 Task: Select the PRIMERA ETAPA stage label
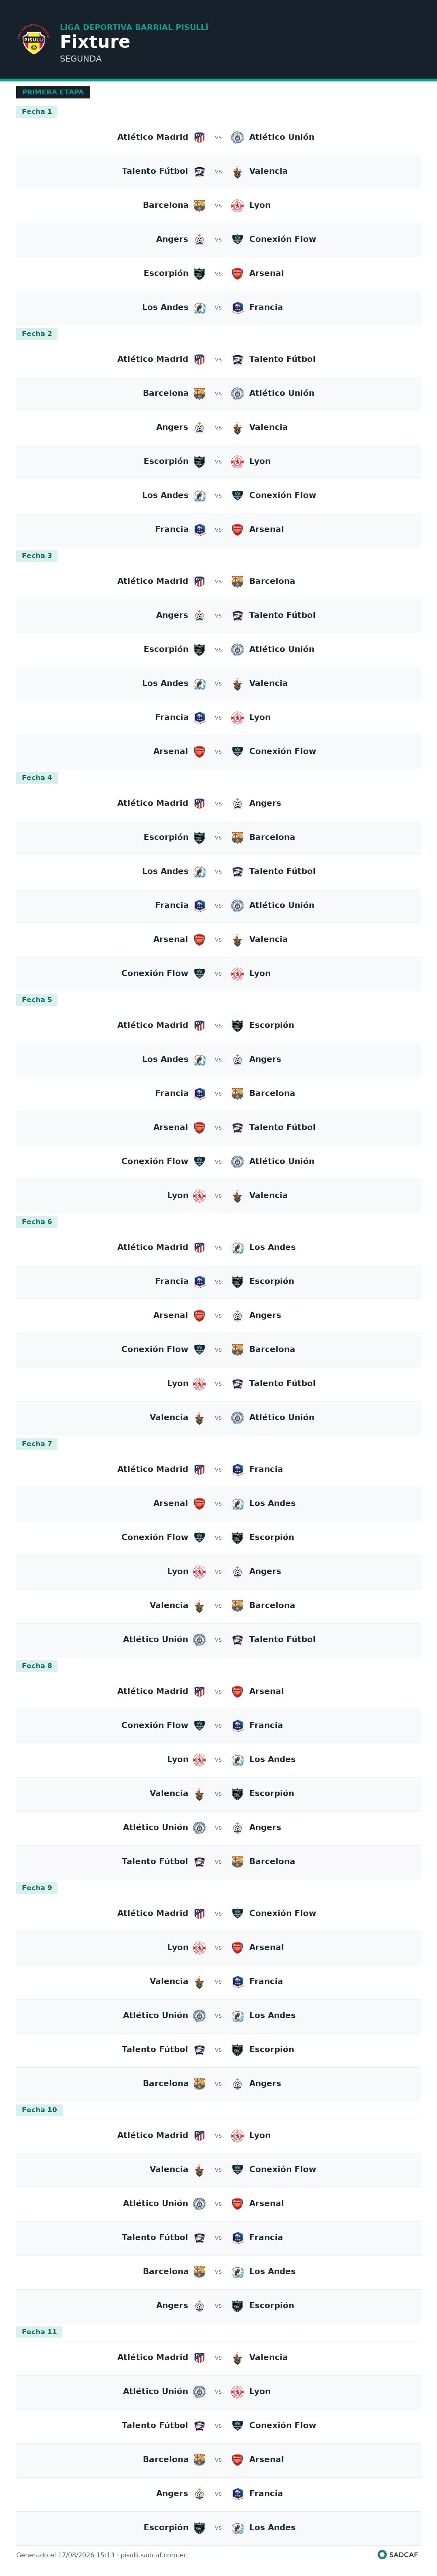53,92
